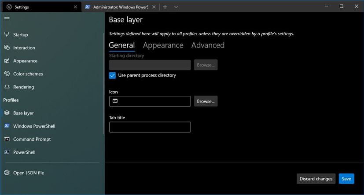Click the sidebar vertical scrollbar
364x195 pixels.
tap(104, 84)
